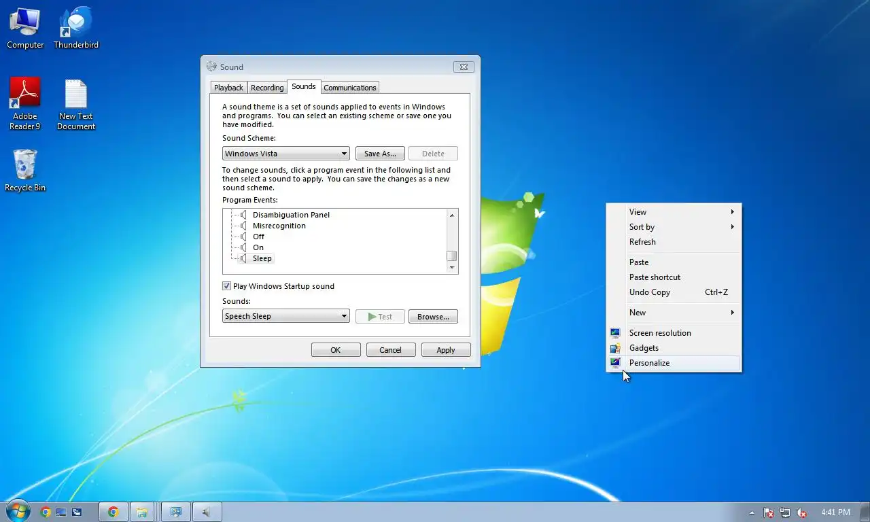The height and width of the screenshot is (522, 870).
Task: Open the Computer desktop icon
Action: pos(25,29)
